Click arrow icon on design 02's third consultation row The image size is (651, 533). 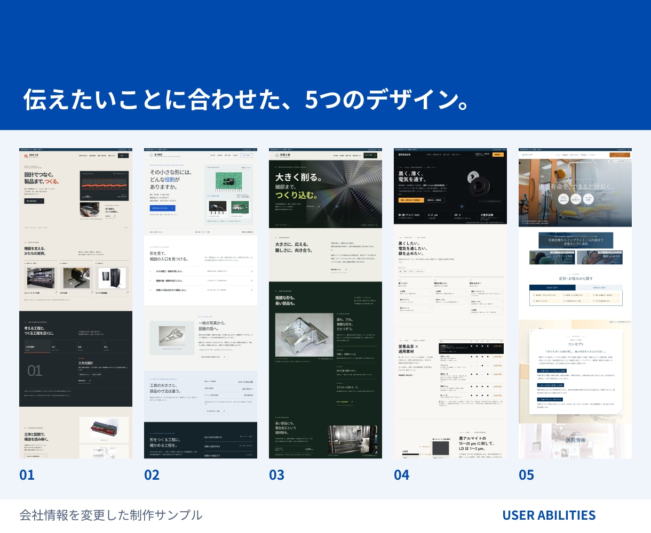pos(251,290)
